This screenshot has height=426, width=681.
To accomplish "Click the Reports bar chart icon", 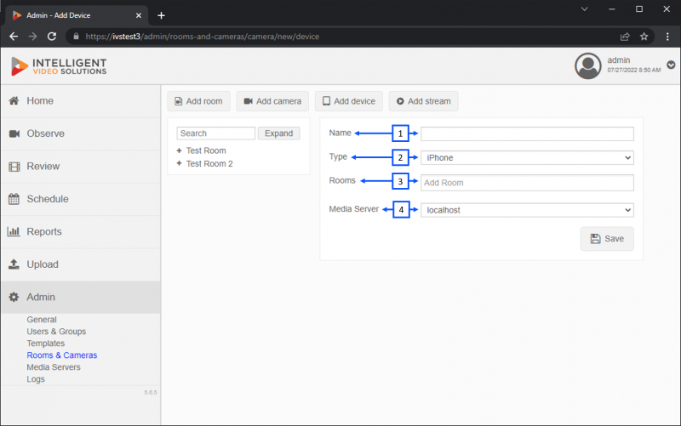I will 14,231.
